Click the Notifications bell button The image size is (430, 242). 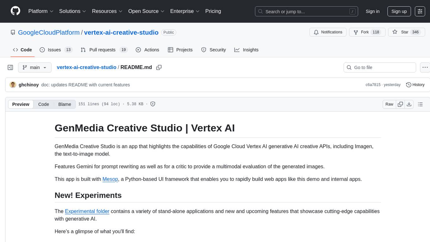tap(328, 32)
